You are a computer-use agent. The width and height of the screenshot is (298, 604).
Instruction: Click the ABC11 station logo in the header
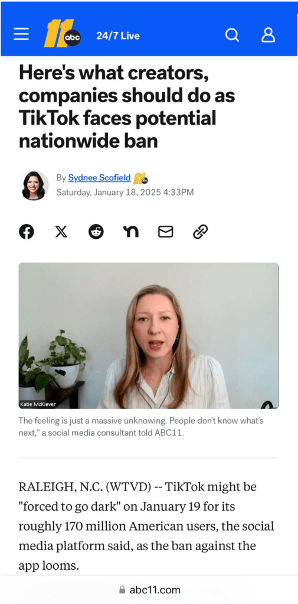pyautogui.click(x=63, y=34)
